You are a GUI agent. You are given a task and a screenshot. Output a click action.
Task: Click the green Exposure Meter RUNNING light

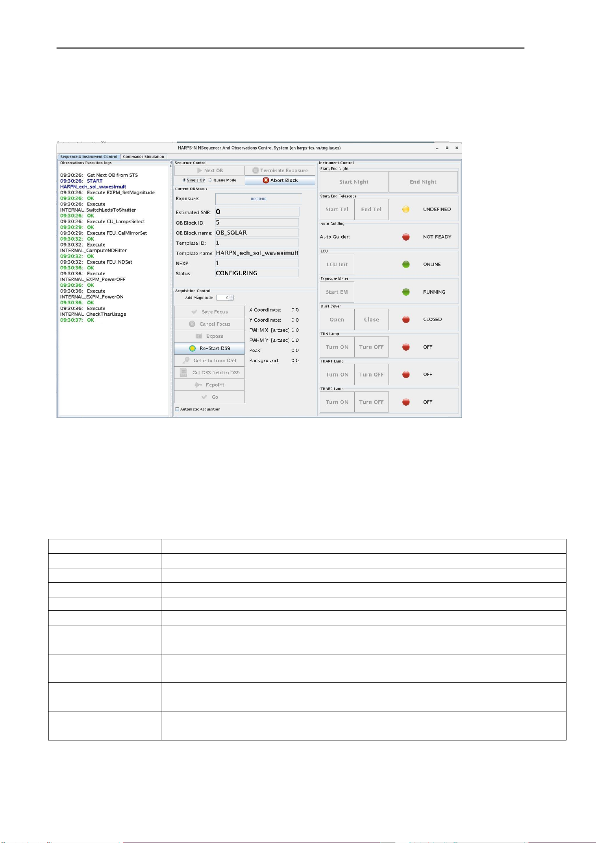406,292
